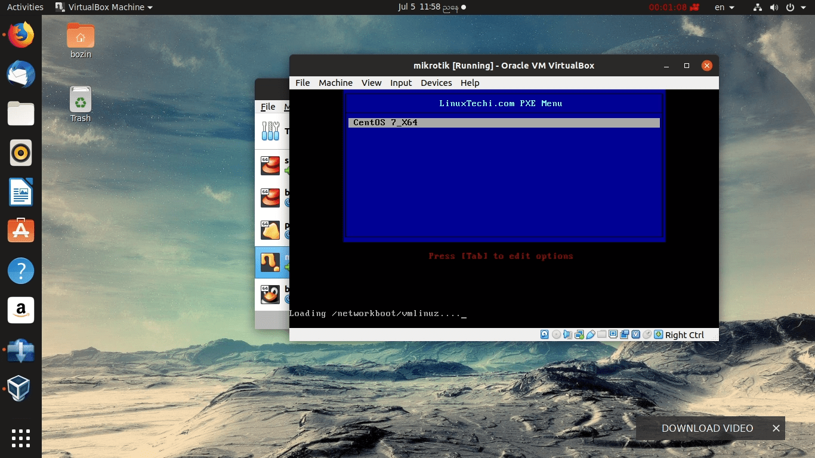Open the virtualization features status icon
The width and height of the screenshot is (815, 458).
point(635,335)
